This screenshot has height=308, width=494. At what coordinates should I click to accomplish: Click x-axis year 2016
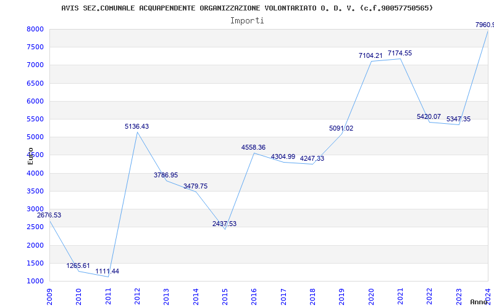254,296
